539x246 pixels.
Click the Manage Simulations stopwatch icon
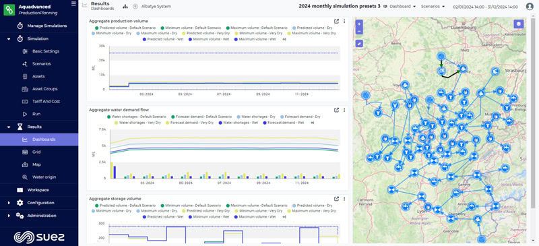point(20,26)
